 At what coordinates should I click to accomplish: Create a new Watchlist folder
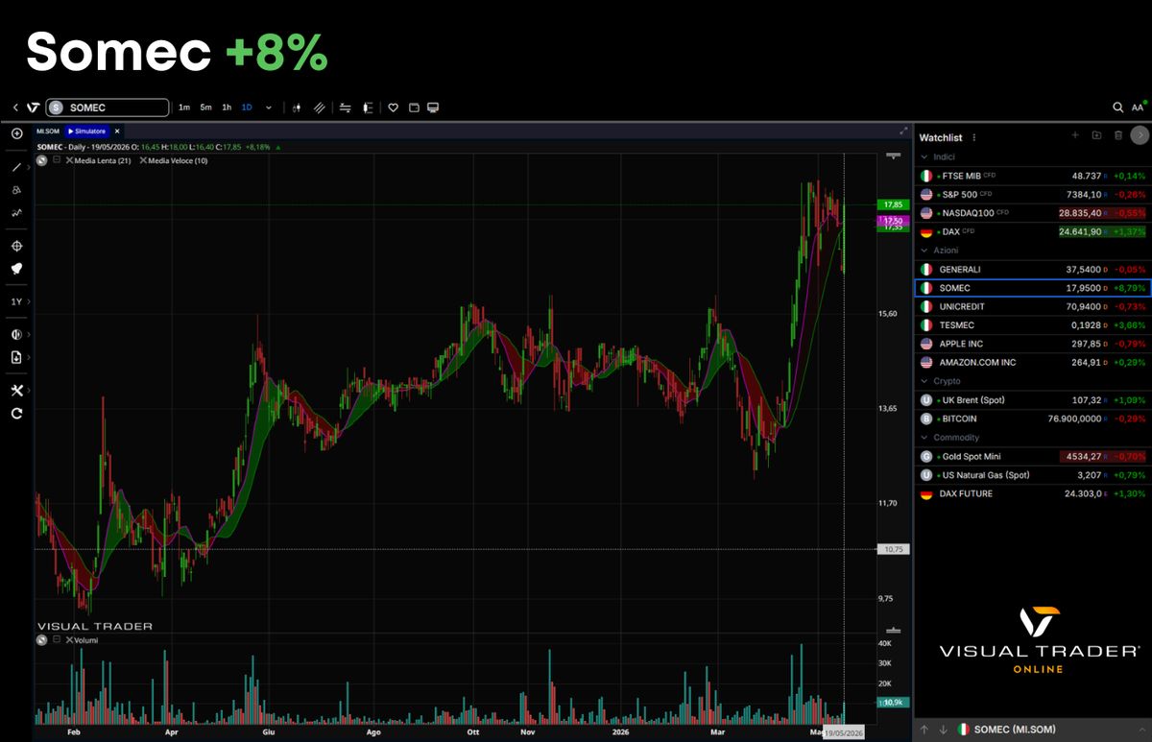[x=1096, y=135]
